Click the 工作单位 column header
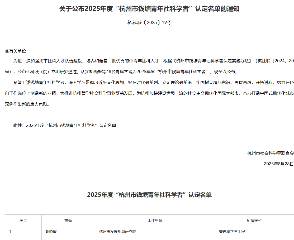 click(x=155, y=220)
